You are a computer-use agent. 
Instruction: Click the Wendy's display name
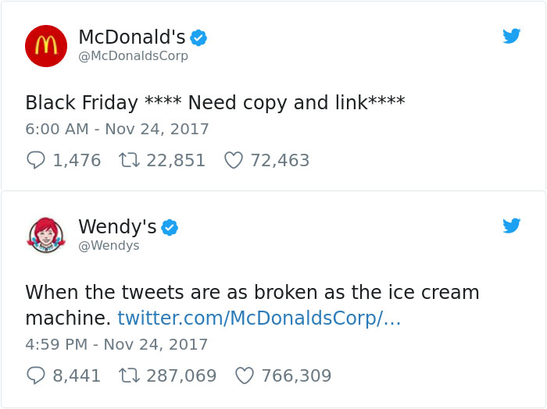pyautogui.click(x=117, y=226)
